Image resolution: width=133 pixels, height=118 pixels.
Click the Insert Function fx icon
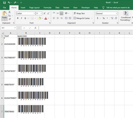point(35,28)
